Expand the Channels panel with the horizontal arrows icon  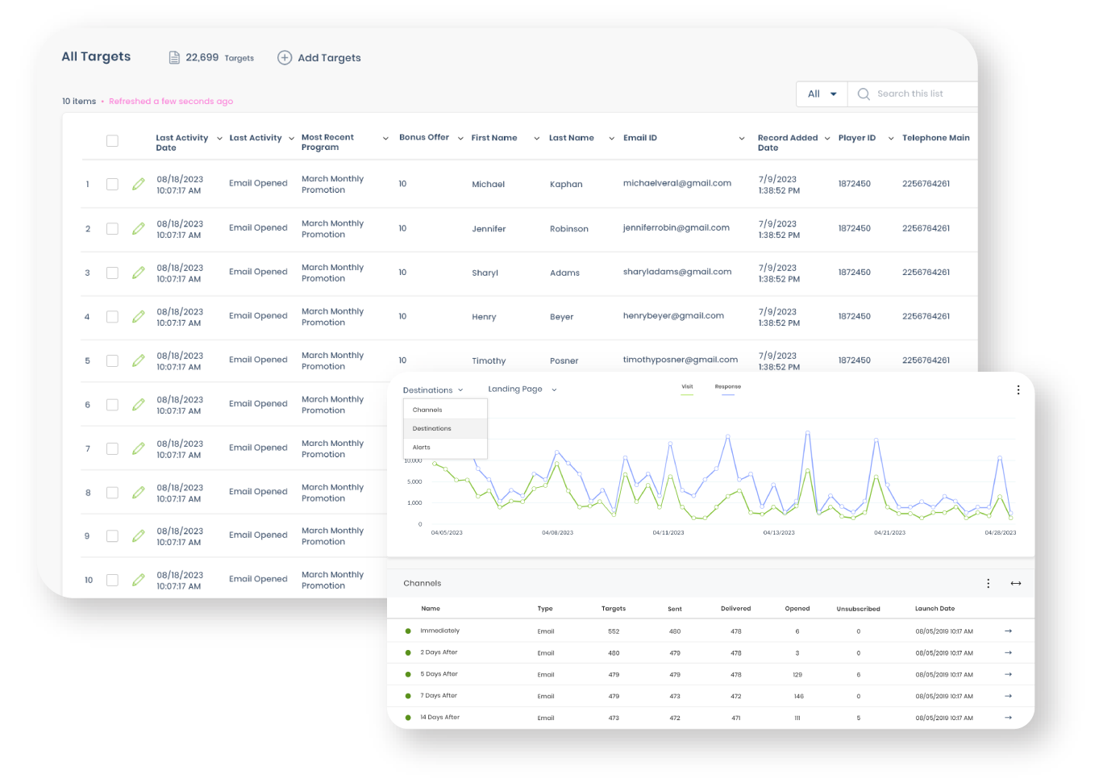point(1016,583)
